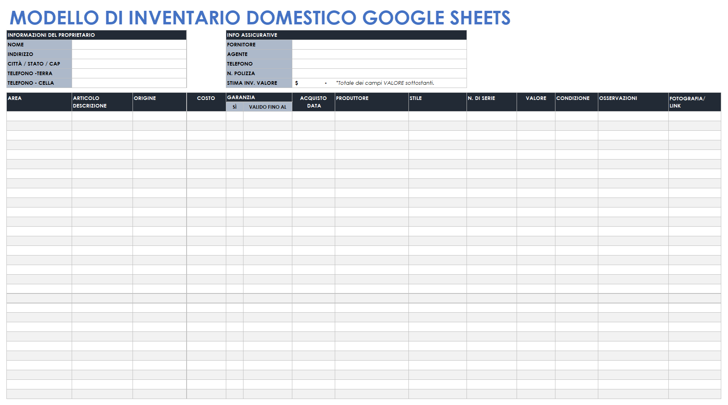This screenshot has height=405, width=728.
Task: Click the input cell beside CITTÀ / STATO / CAP
Action: [x=129, y=64]
